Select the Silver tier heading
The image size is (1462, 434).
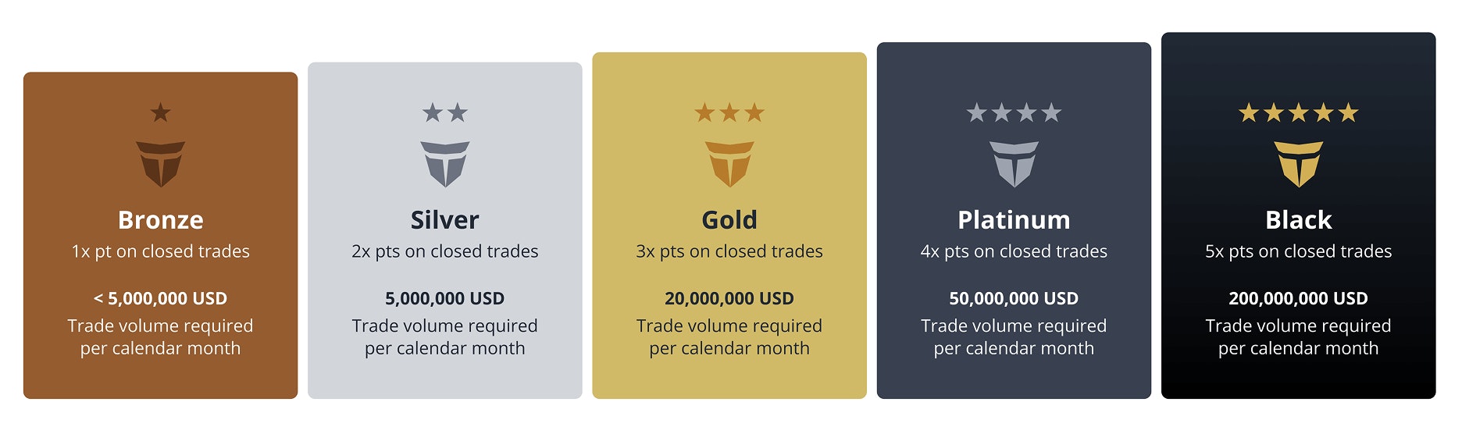445,220
